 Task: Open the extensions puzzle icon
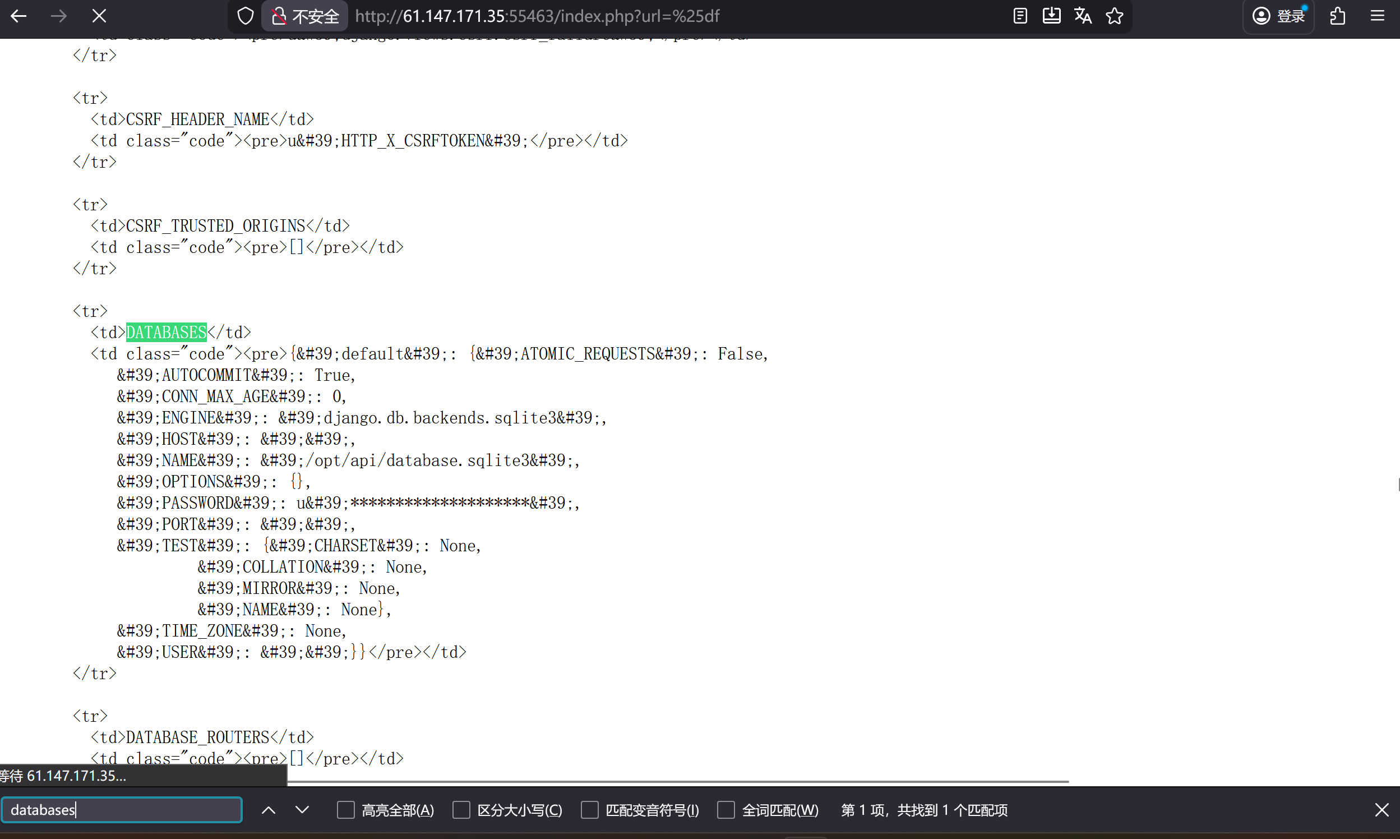(x=1338, y=16)
